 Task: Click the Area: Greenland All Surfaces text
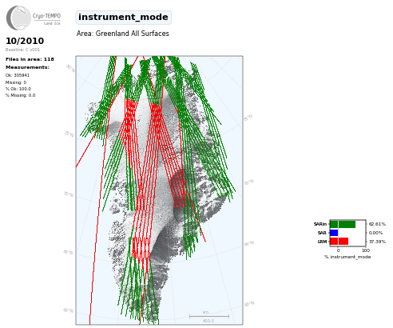[123, 34]
